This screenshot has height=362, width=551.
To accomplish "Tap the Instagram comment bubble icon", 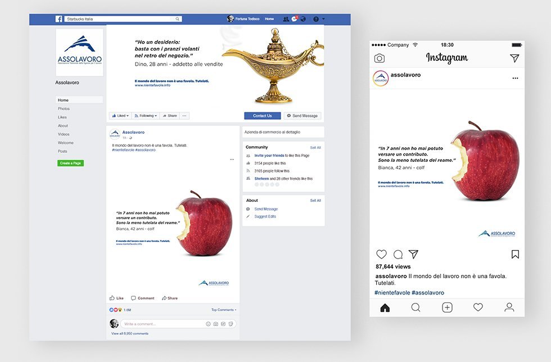I will point(398,254).
